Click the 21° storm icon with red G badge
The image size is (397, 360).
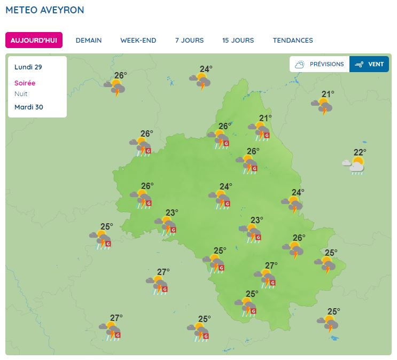click(x=261, y=131)
